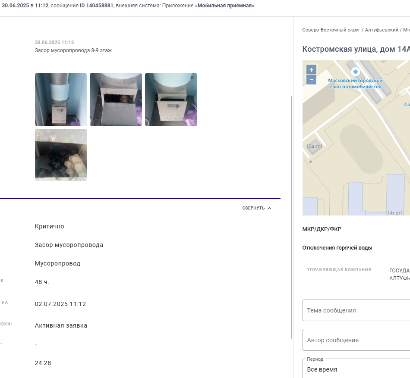Viewport: 410px width, 378px height.
Task: Click the Костромская улица, дом 14А heading
Action: (x=356, y=49)
